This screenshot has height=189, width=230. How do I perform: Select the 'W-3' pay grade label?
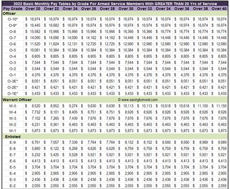tap(13, 119)
